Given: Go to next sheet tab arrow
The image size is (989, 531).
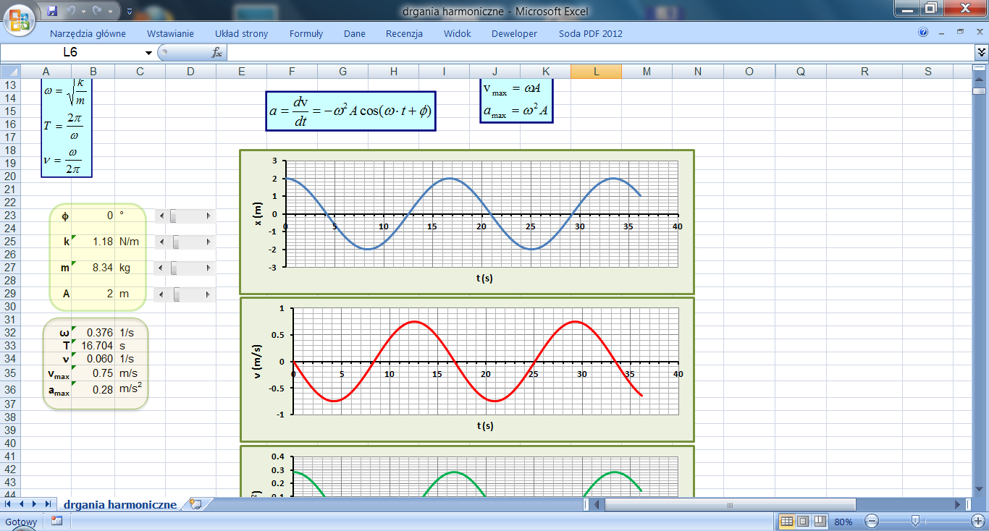Looking at the screenshot, I should point(34,504).
